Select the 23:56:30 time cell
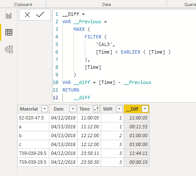196x176 pixels. tap(89, 162)
